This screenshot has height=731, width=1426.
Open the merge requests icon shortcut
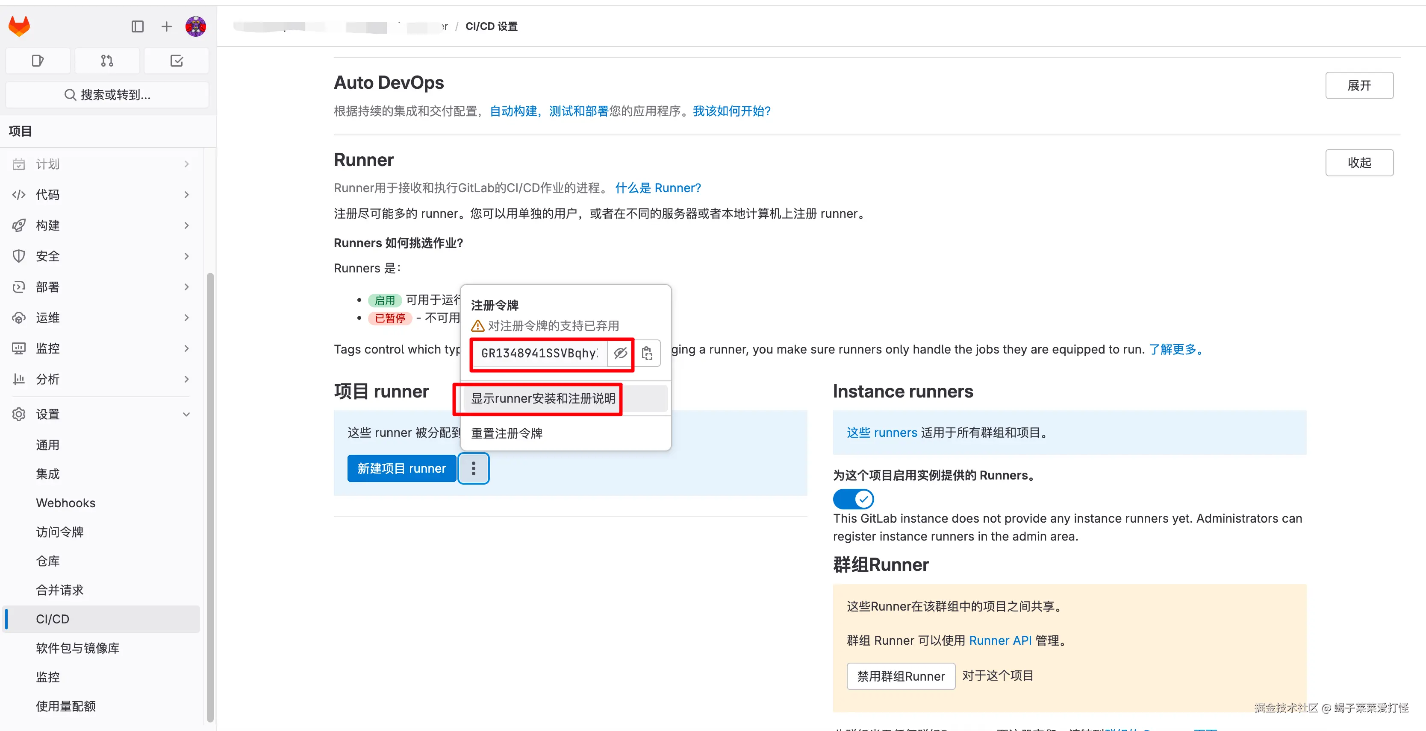107,61
